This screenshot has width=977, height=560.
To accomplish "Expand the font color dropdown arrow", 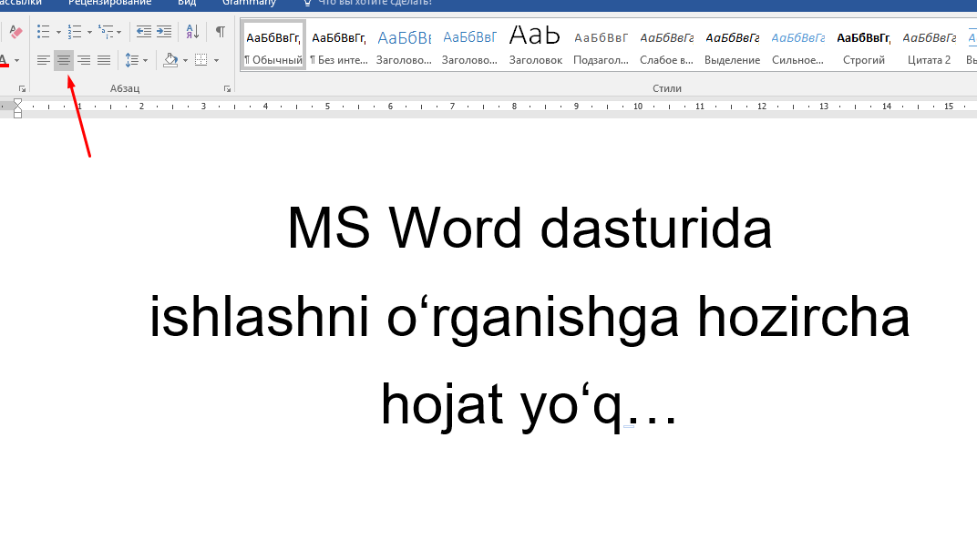I will [x=16, y=60].
